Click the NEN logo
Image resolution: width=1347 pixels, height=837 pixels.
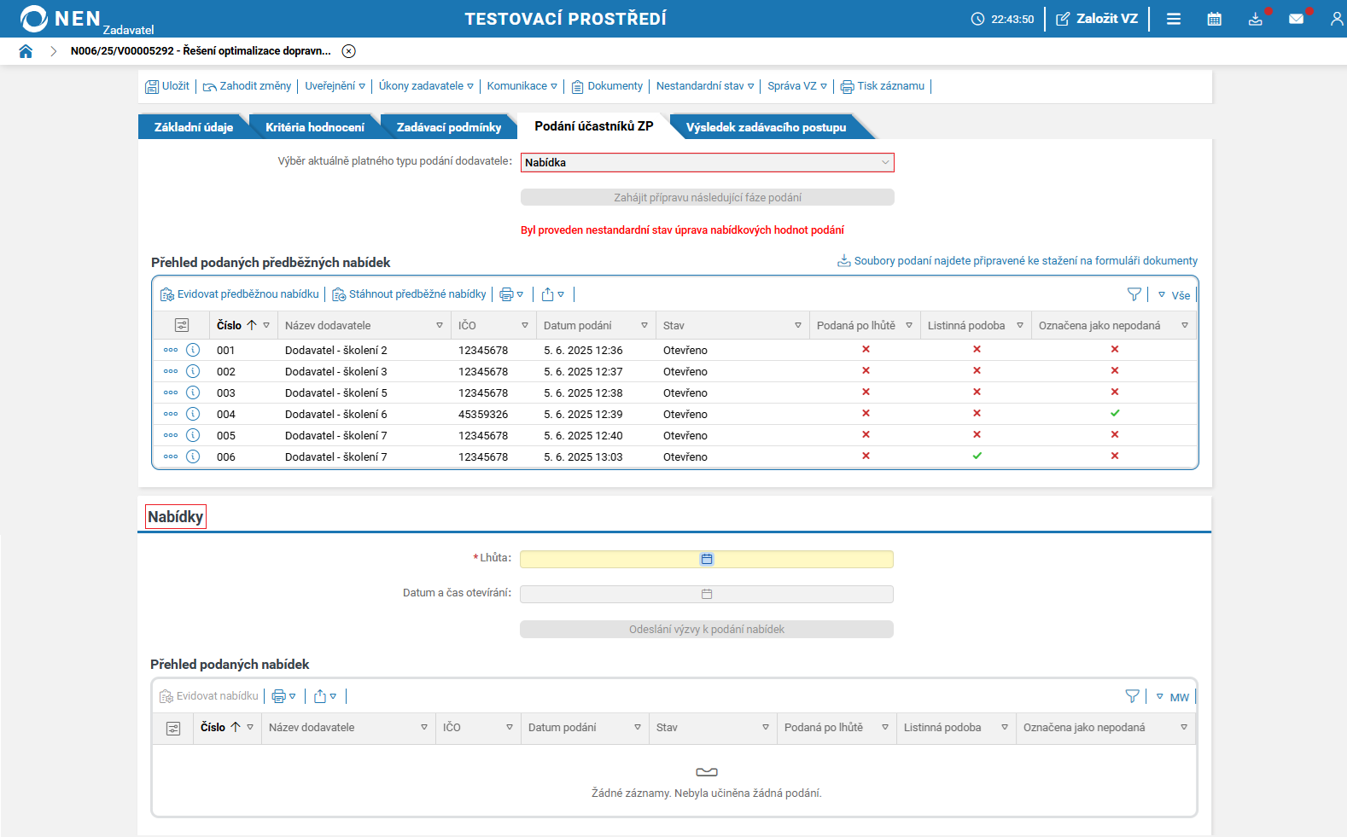[60, 19]
